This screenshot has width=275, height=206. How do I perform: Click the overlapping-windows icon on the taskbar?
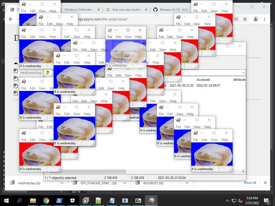(x=86, y=201)
